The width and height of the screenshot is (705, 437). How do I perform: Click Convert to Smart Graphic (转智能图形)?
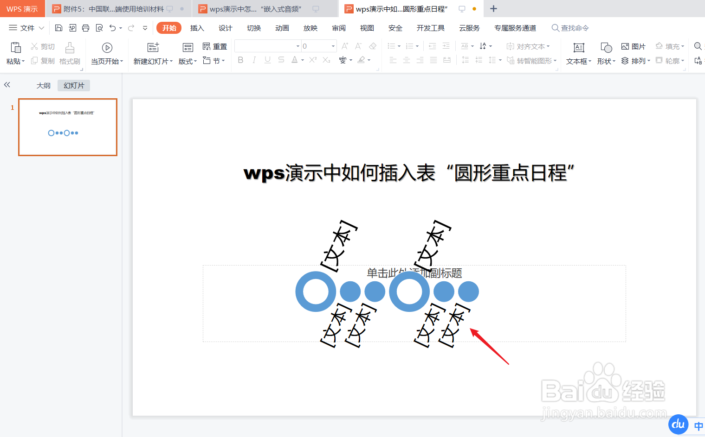click(531, 61)
